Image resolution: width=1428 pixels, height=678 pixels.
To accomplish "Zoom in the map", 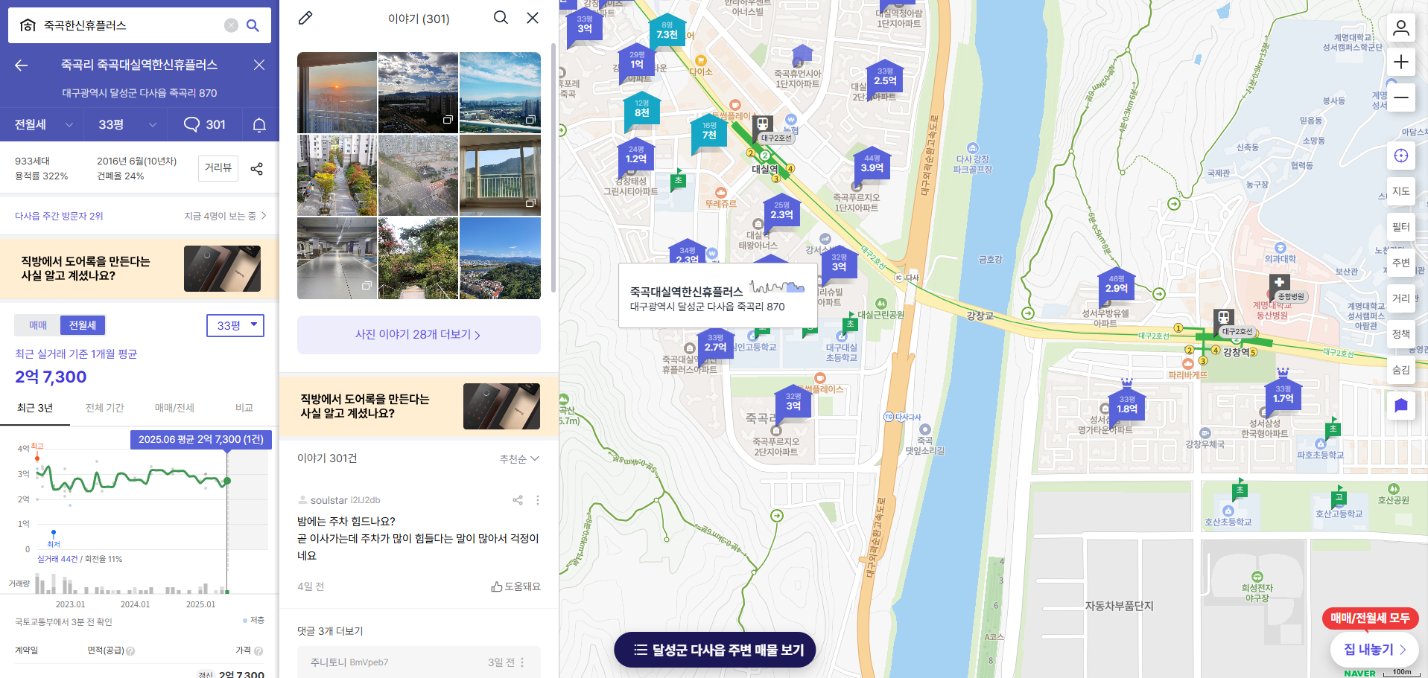I will (1401, 62).
